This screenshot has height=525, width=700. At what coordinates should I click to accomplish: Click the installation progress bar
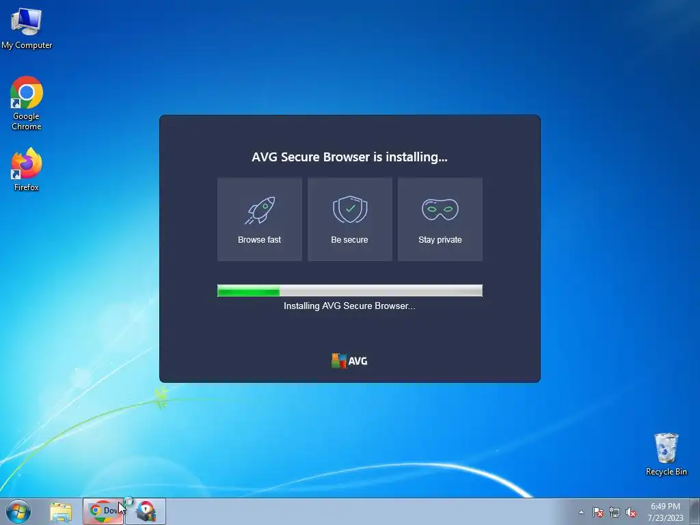[349, 291]
